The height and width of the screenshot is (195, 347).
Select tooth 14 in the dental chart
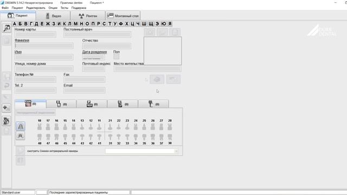point(74,127)
